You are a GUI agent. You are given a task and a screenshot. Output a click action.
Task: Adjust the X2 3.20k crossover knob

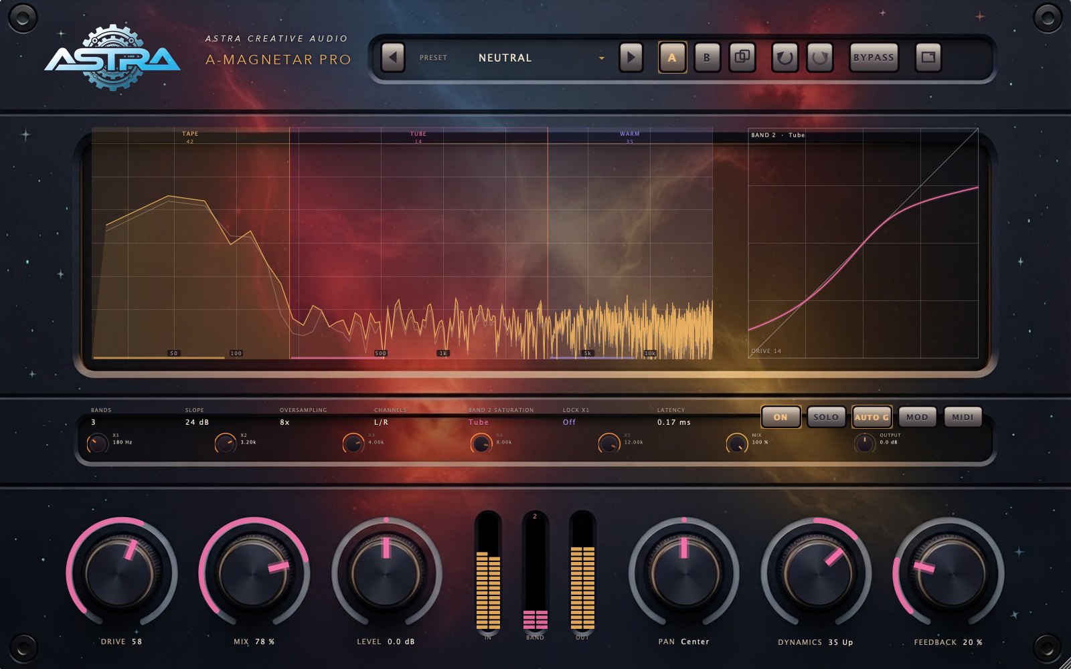[226, 443]
